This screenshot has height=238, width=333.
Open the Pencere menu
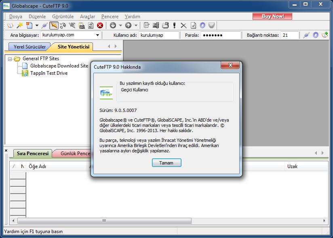(x=110, y=17)
